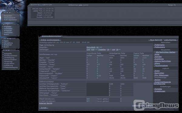Open the Posteingang folder
Image resolution: width=182 pixels, height=113 pixels.
tap(159, 45)
